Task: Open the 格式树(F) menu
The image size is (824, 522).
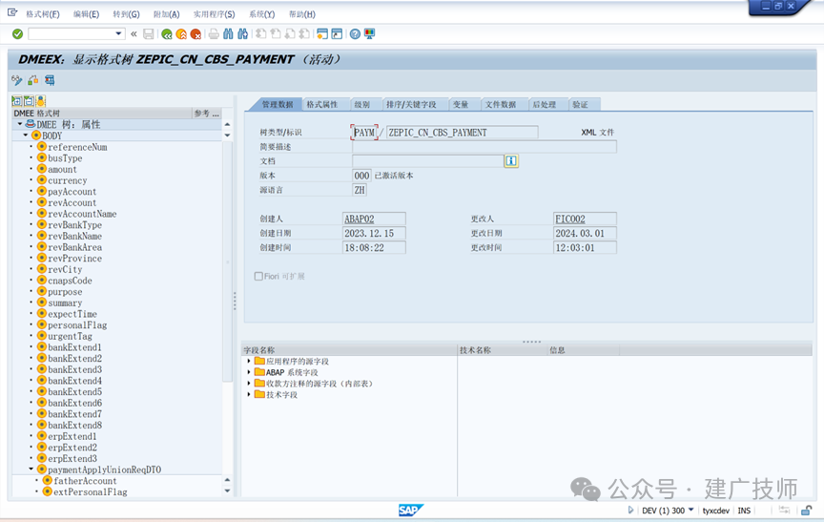Action: tap(43, 14)
